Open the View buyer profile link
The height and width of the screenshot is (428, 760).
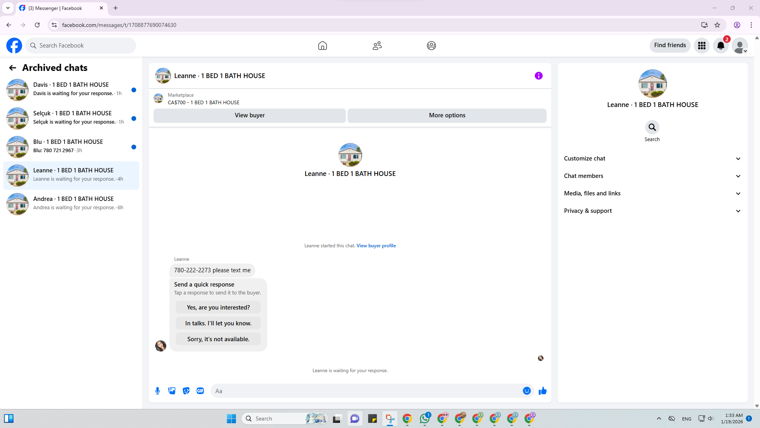[376, 246]
